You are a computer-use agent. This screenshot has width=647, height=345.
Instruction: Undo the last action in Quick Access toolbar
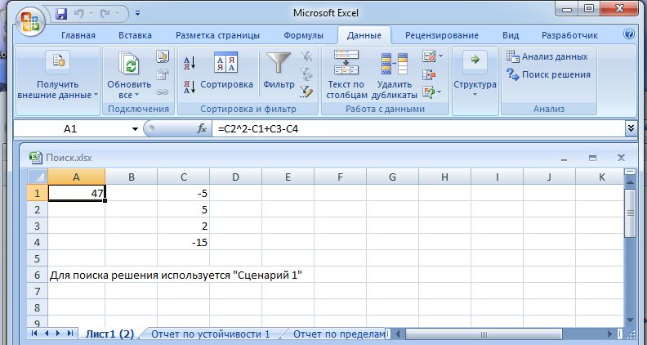[x=78, y=14]
